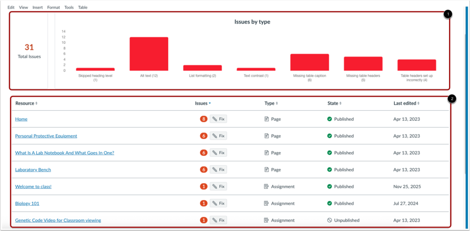Click Fix for Personal Protective Equipment
Image resolution: width=470 pixels, height=231 pixels.
[218, 136]
